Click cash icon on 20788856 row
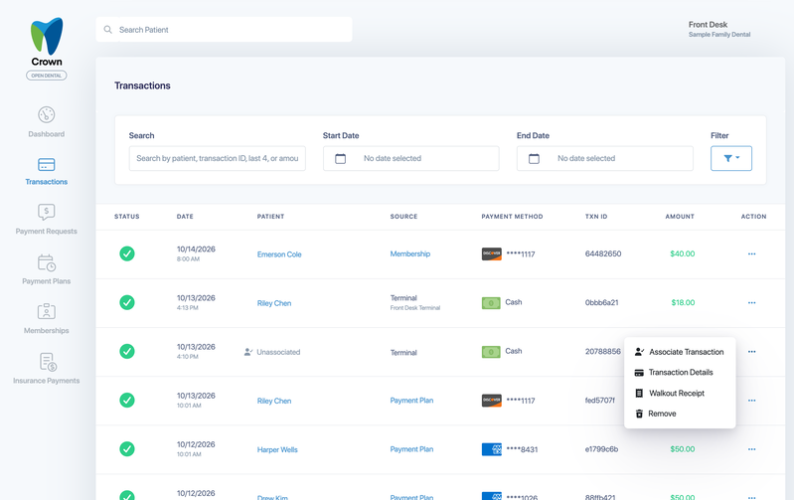 pyautogui.click(x=491, y=352)
